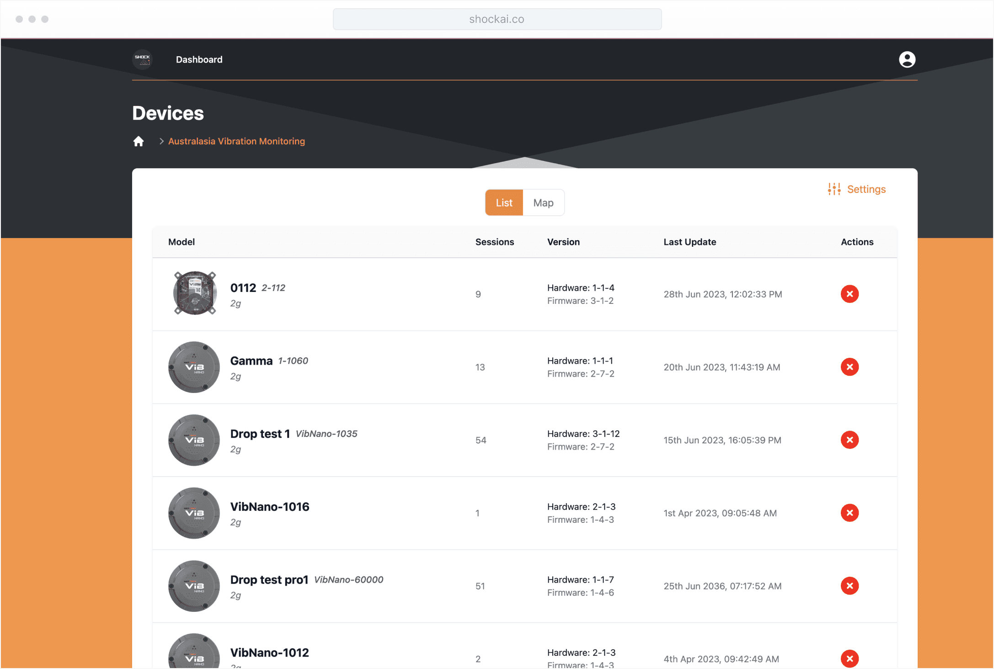Open the Gamma device name

tap(251, 361)
